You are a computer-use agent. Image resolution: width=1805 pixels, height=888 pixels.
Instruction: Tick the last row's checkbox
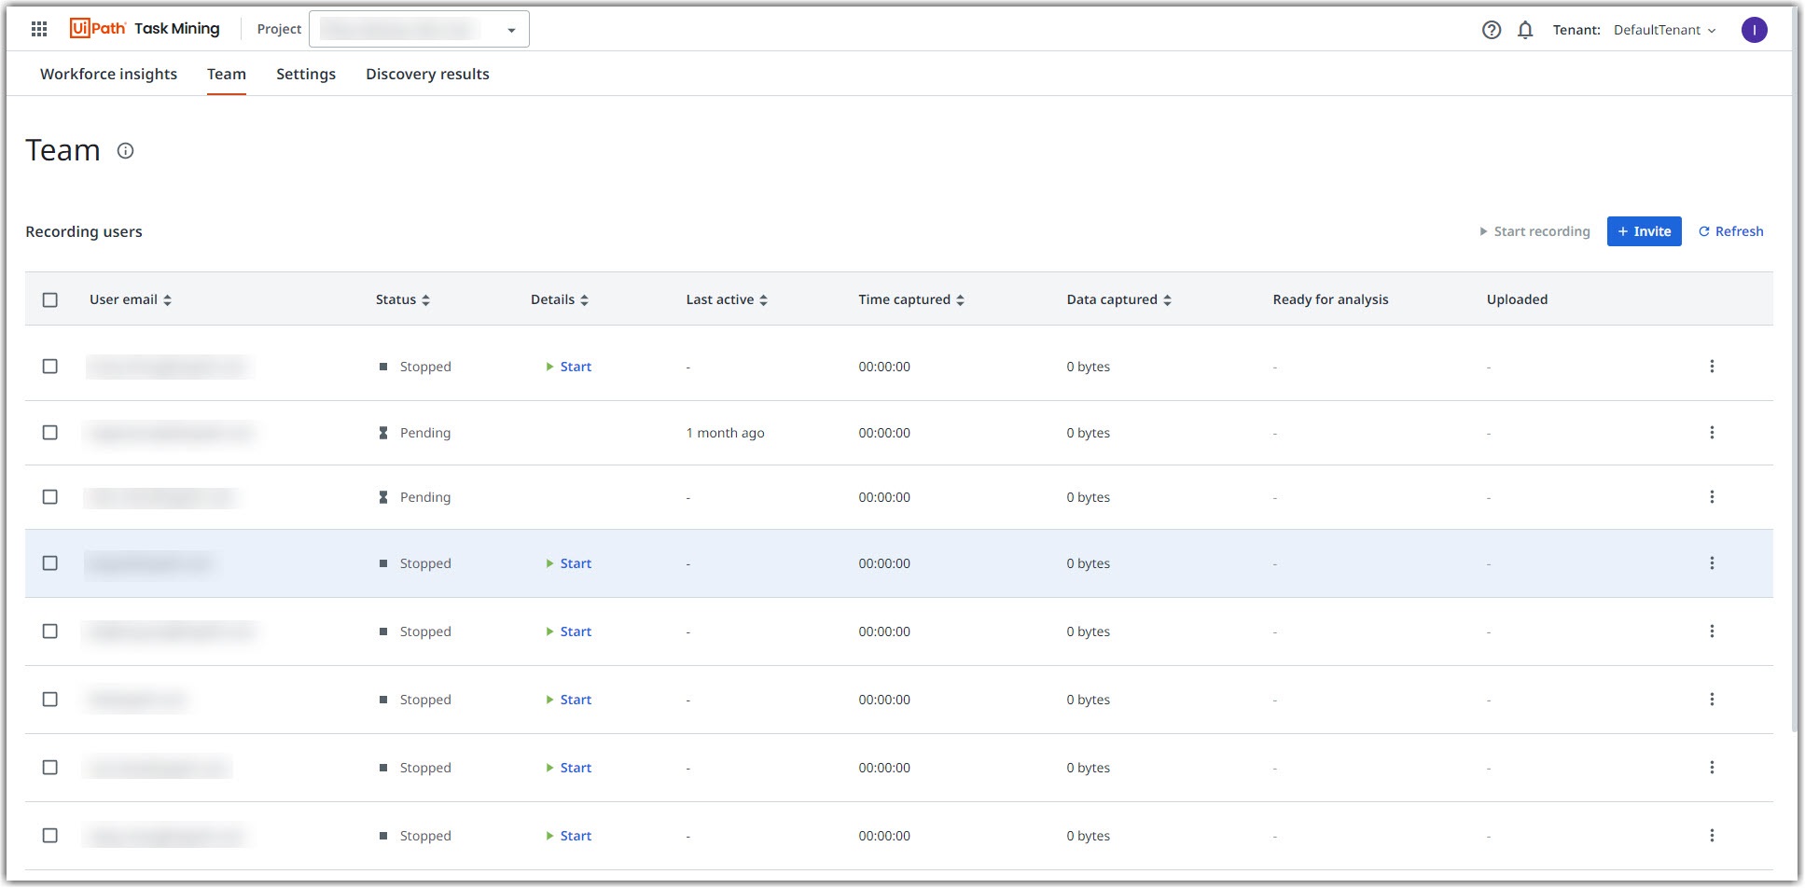click(50, 836)
